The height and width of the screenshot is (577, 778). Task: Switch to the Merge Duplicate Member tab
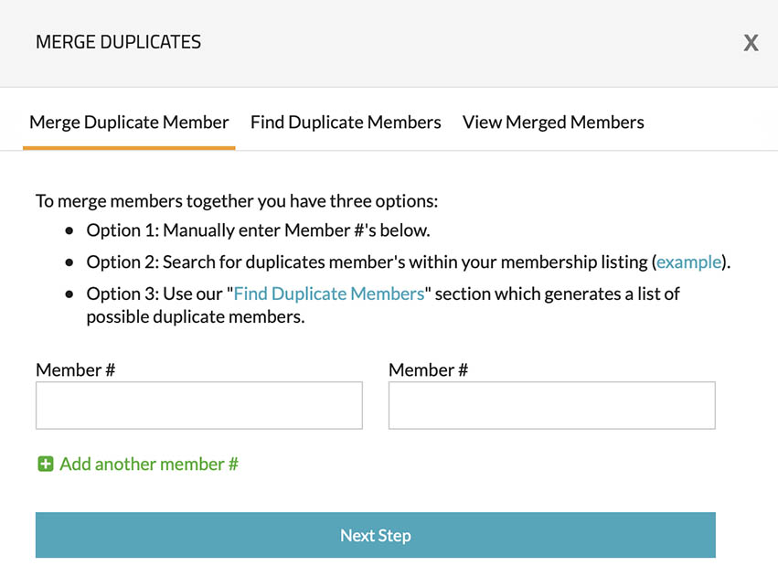coord(129,123)
